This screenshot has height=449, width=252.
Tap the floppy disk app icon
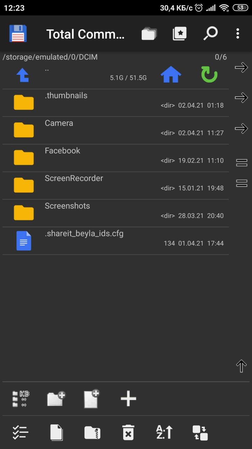(18, 34)
